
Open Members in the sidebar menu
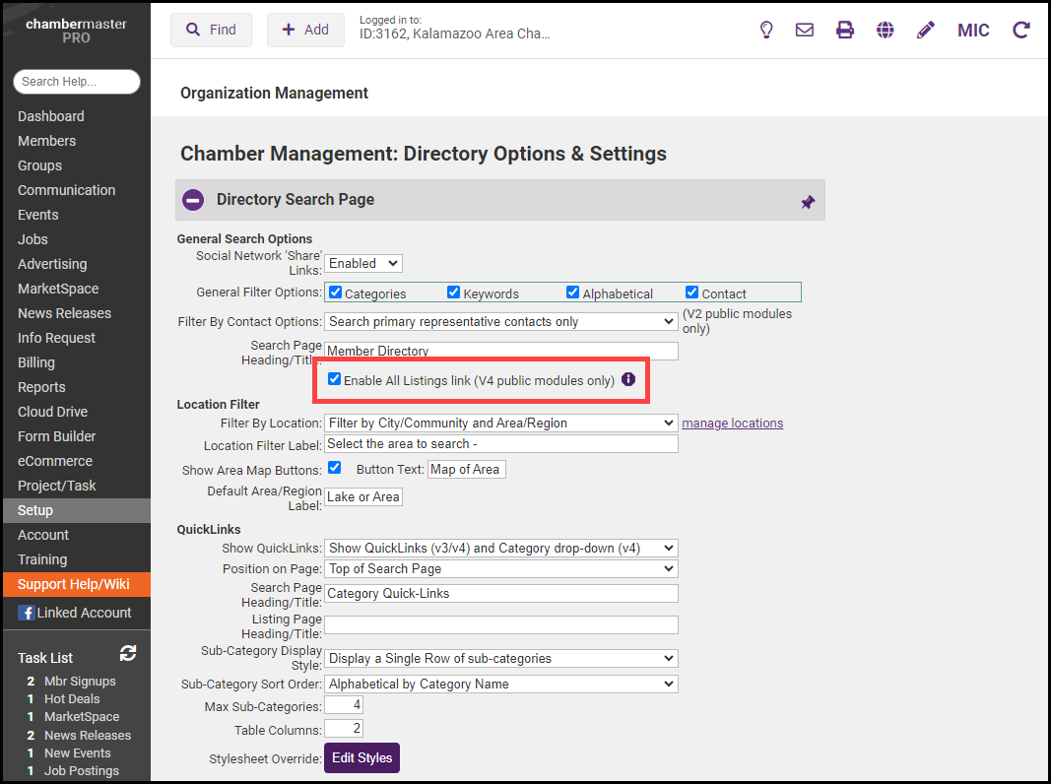coord(46,141)
